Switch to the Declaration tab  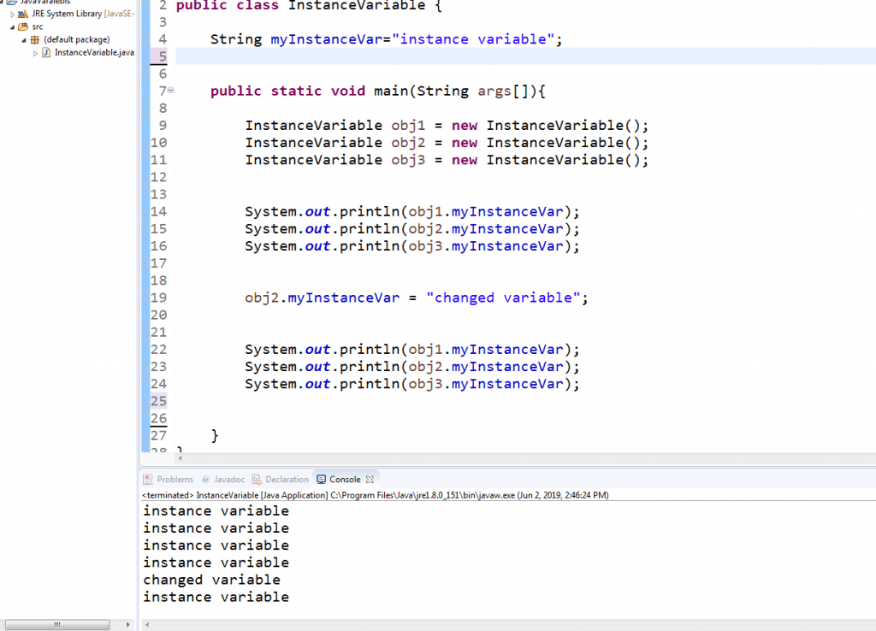(x=287, y=479)
